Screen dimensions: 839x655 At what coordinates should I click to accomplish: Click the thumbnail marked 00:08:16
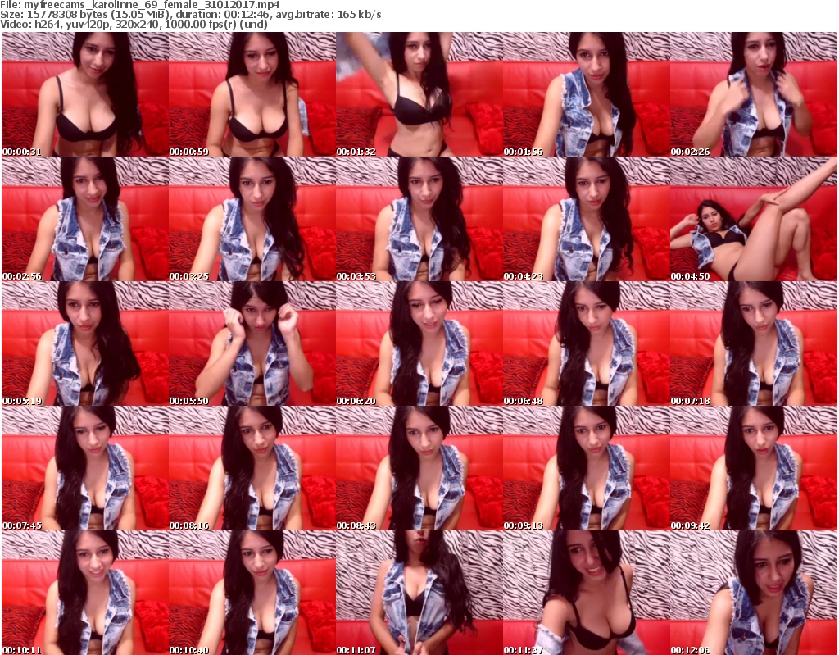(252, 469)
